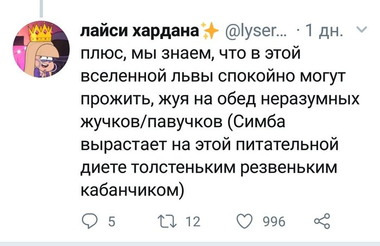Click the like count 996
The image size is (380, 246).
click(274, 222)
